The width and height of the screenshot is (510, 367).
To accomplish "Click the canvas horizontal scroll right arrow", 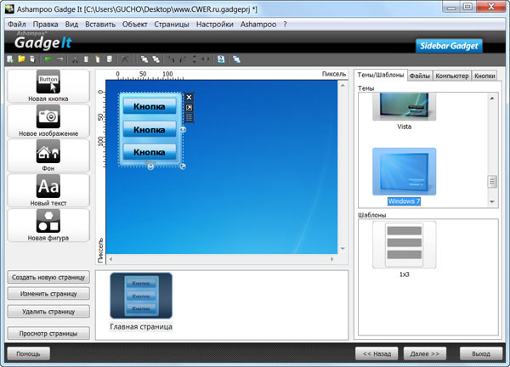I will (x=331, y=259).
